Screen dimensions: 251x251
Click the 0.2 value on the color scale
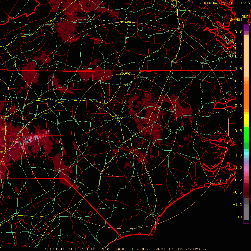tap(238, 180)
